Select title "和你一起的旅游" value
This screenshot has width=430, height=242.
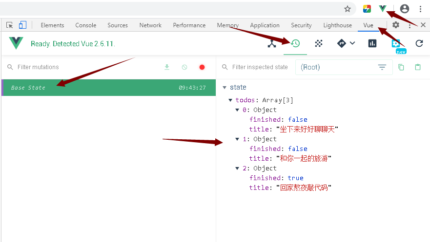click(x=304, y=158)
